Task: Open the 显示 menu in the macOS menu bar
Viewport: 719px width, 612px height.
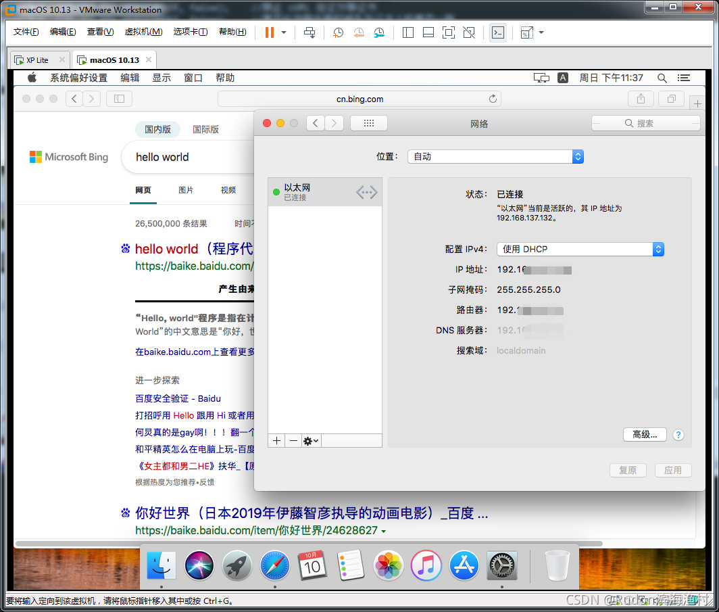Action: coord(162,78)
